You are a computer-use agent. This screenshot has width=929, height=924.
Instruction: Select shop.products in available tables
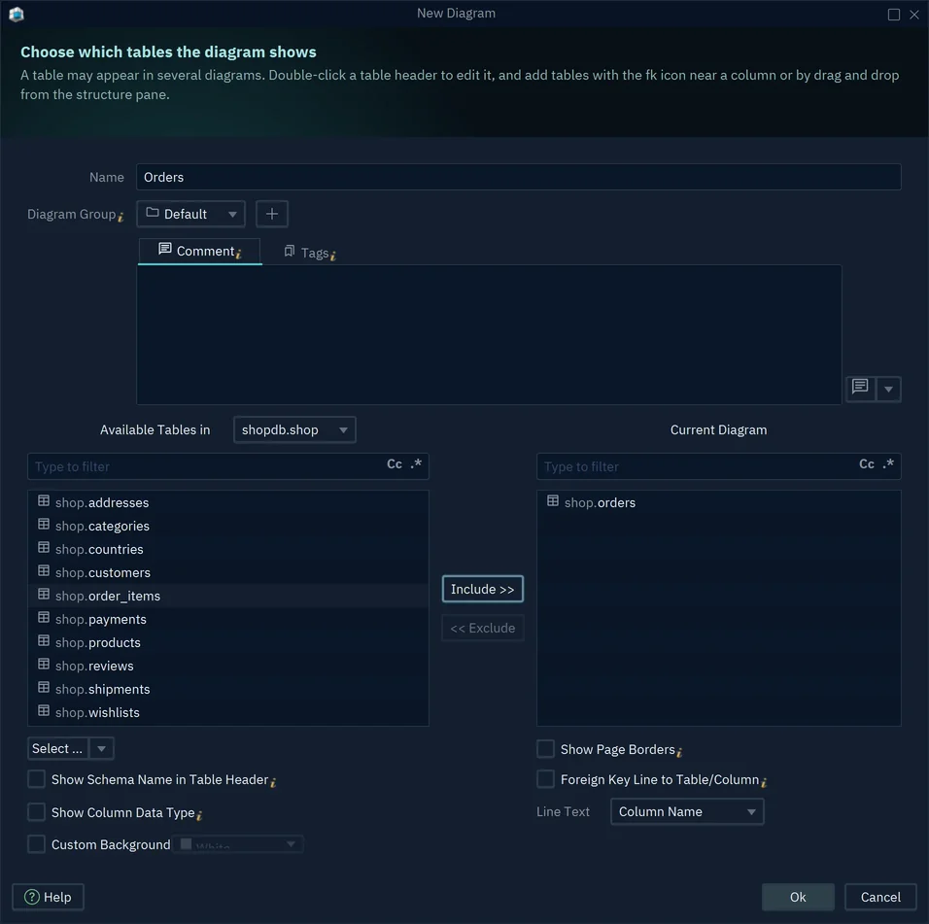click(228, 642)
